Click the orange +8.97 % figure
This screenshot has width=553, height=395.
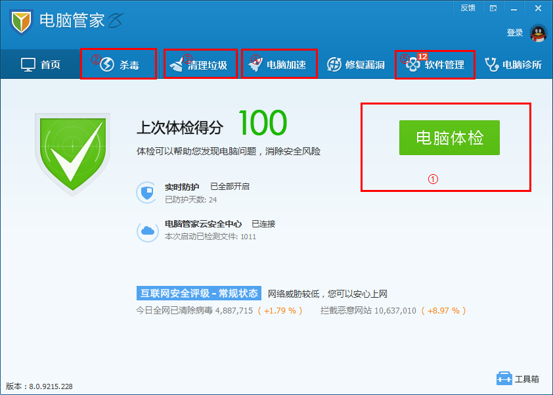click(x=444, y=311)
